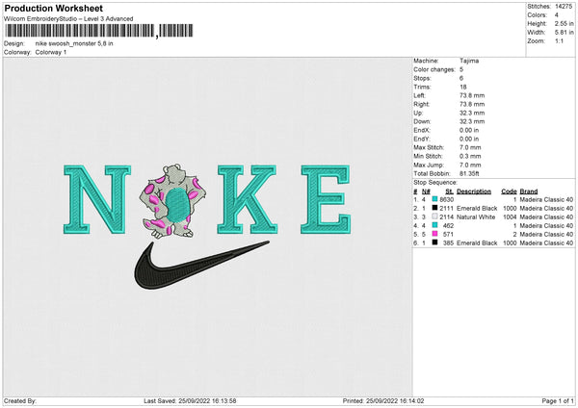Select the EndY label

[x=422, y=139]
